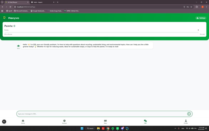Image resolution: width=209 pixels, height=131 pixels.
Task: Click the Recyvo logo icon
Action: click(4, 17)
